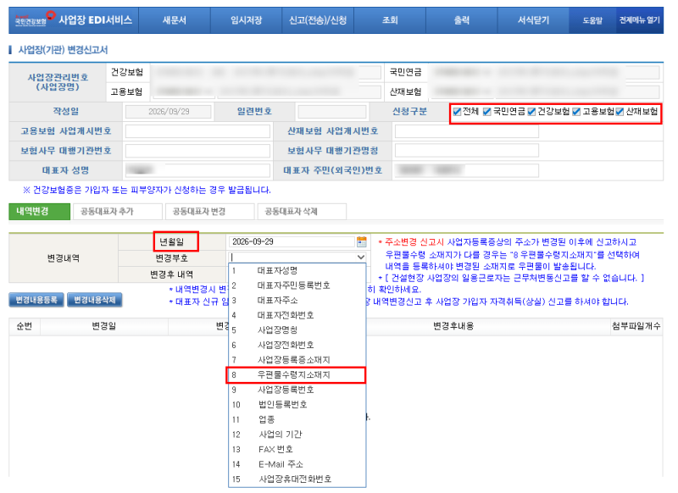Click the 대표자 성명 input field
678x493 pixels.
click(x=197, y=170)
